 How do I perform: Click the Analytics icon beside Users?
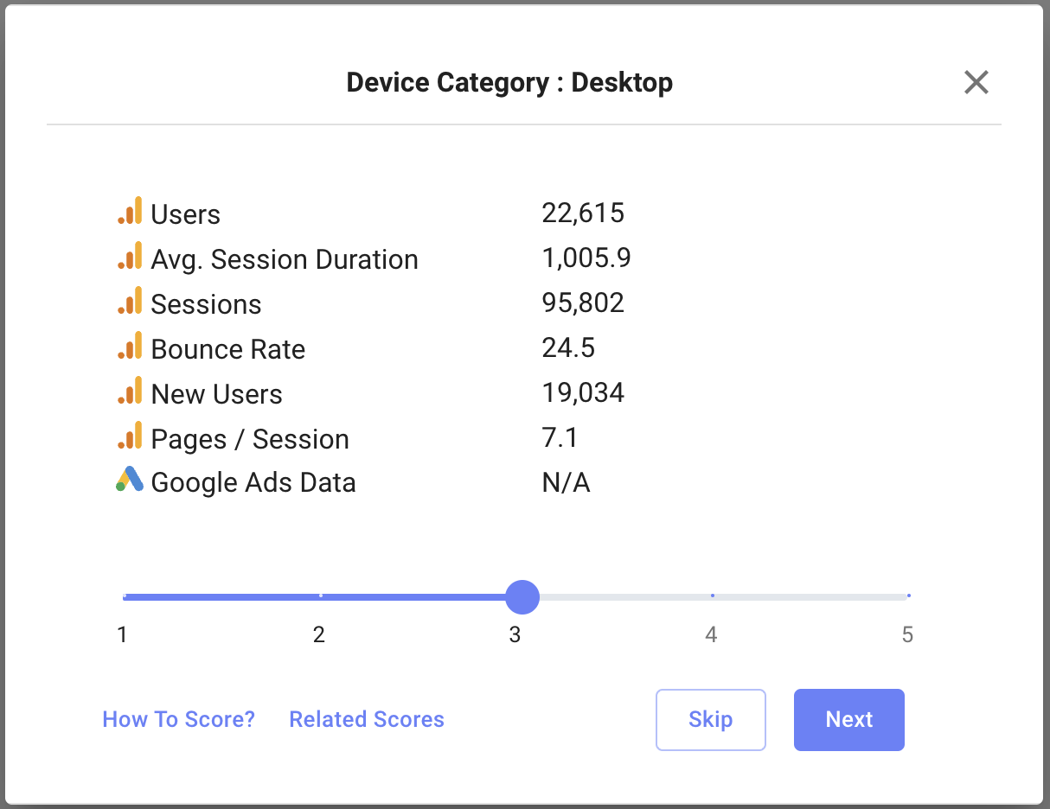tap(130, 212)
